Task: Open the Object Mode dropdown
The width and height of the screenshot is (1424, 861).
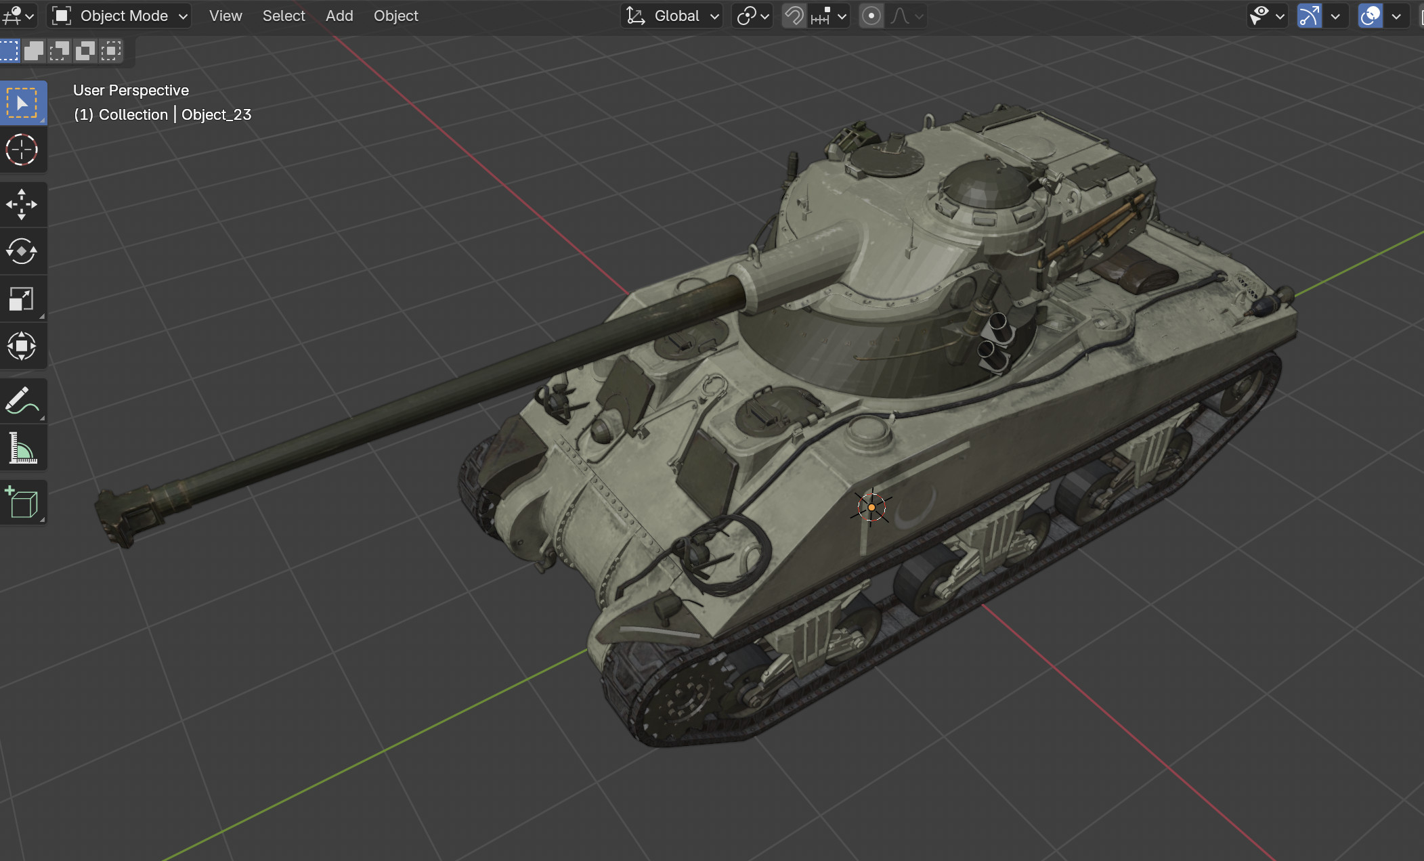Action: [120, 16]
